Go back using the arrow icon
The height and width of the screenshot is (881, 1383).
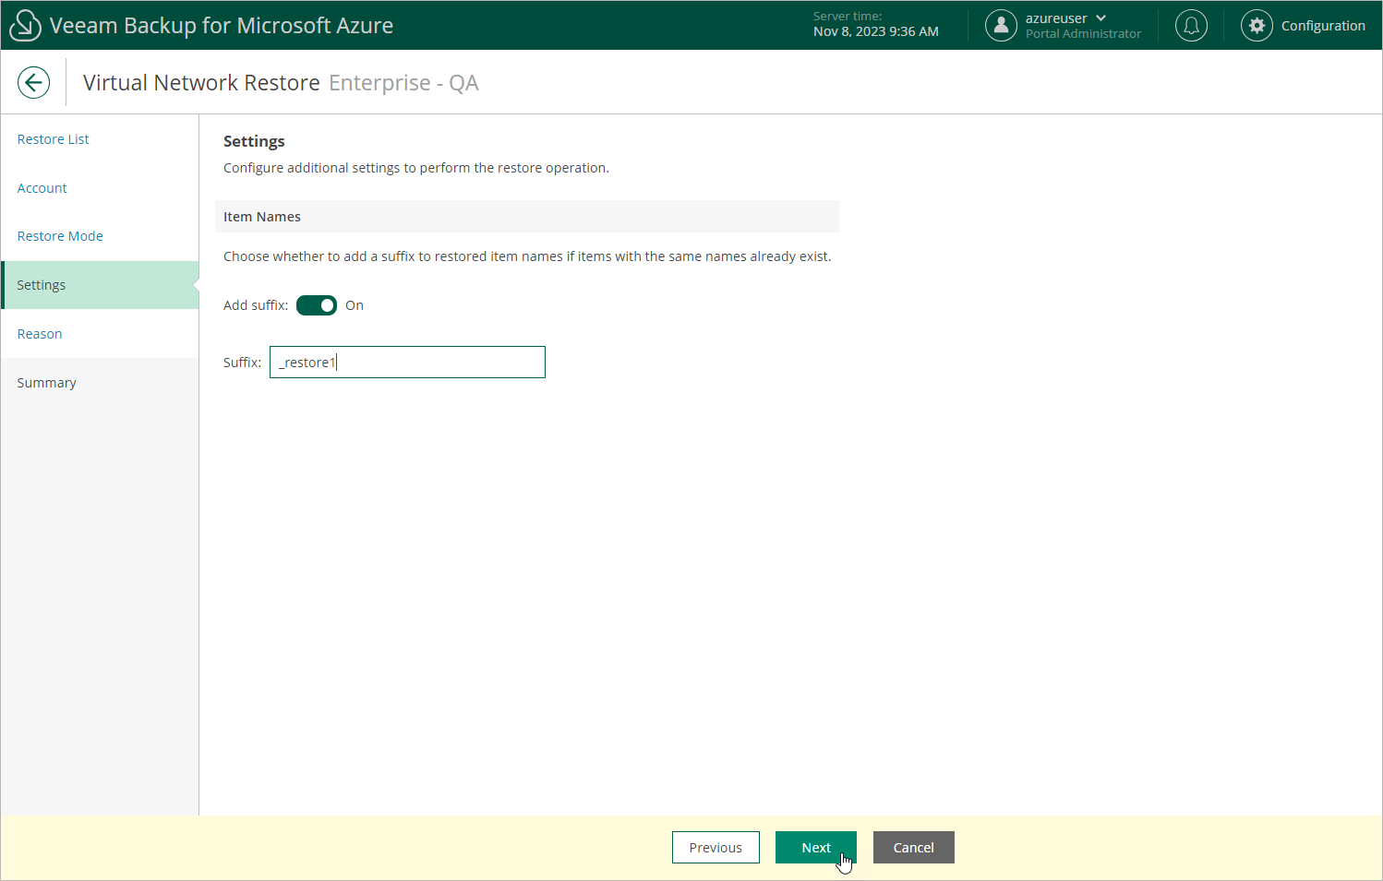33,82
